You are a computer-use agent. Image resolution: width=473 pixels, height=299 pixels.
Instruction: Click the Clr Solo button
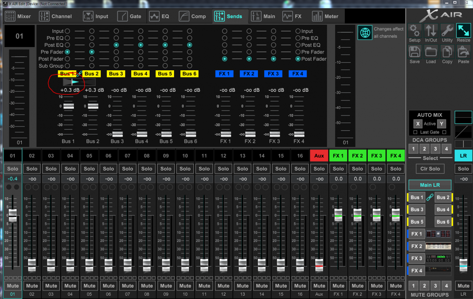430,169
